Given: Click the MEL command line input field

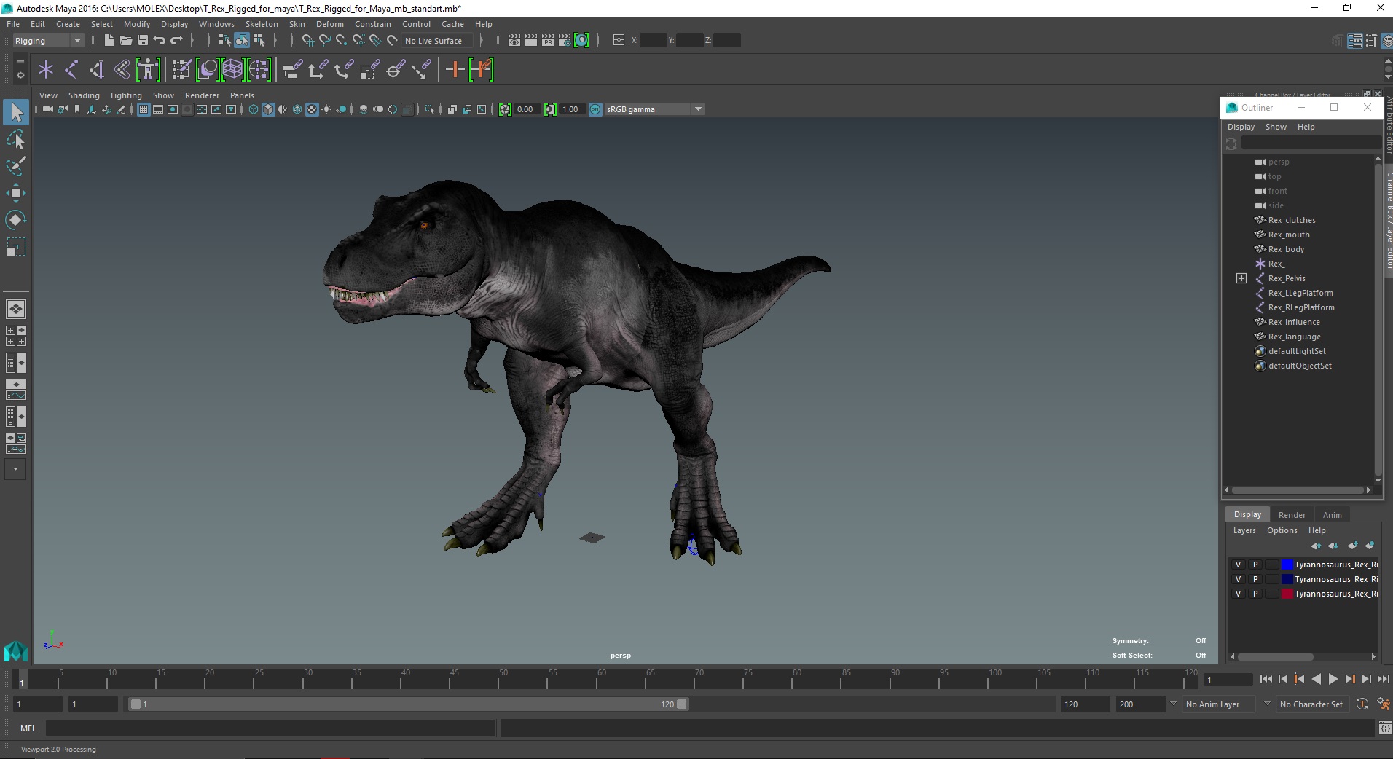Looking at the screenshot, I should (270, 728).
